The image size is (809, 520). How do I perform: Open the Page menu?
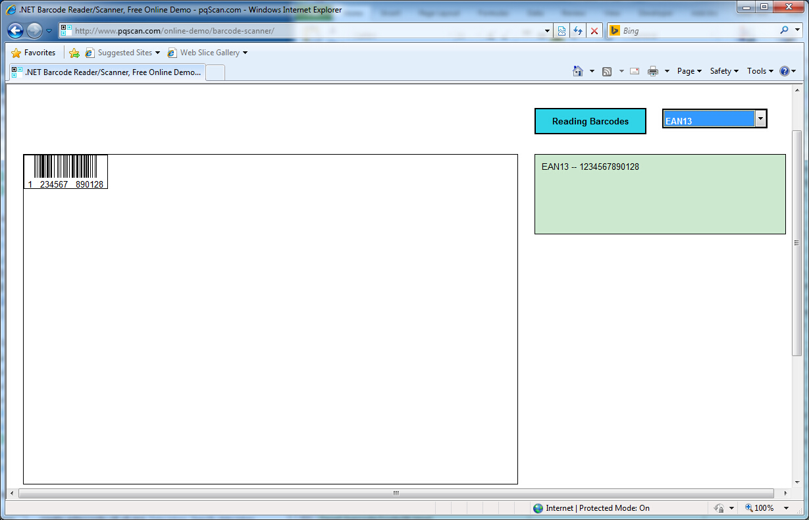point(689,71)
